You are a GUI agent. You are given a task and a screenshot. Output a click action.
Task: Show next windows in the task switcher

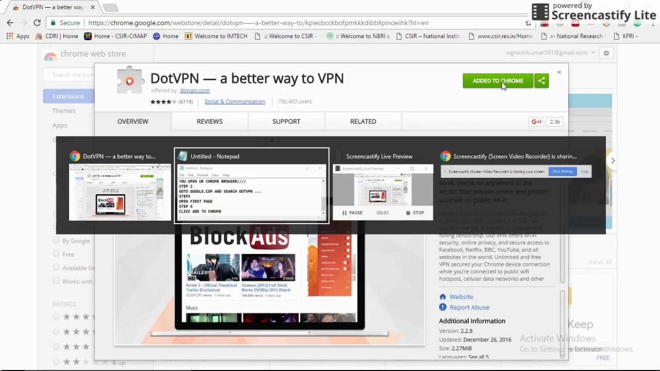click(x=613, y=161)
